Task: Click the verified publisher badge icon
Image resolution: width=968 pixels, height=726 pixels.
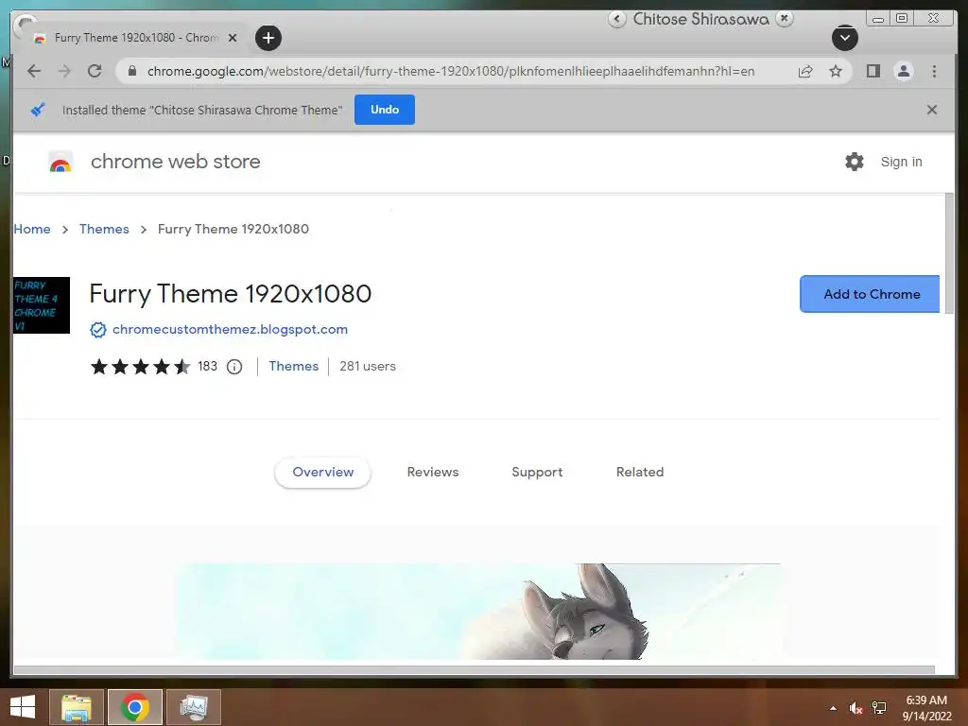Action: coord(97,330)
